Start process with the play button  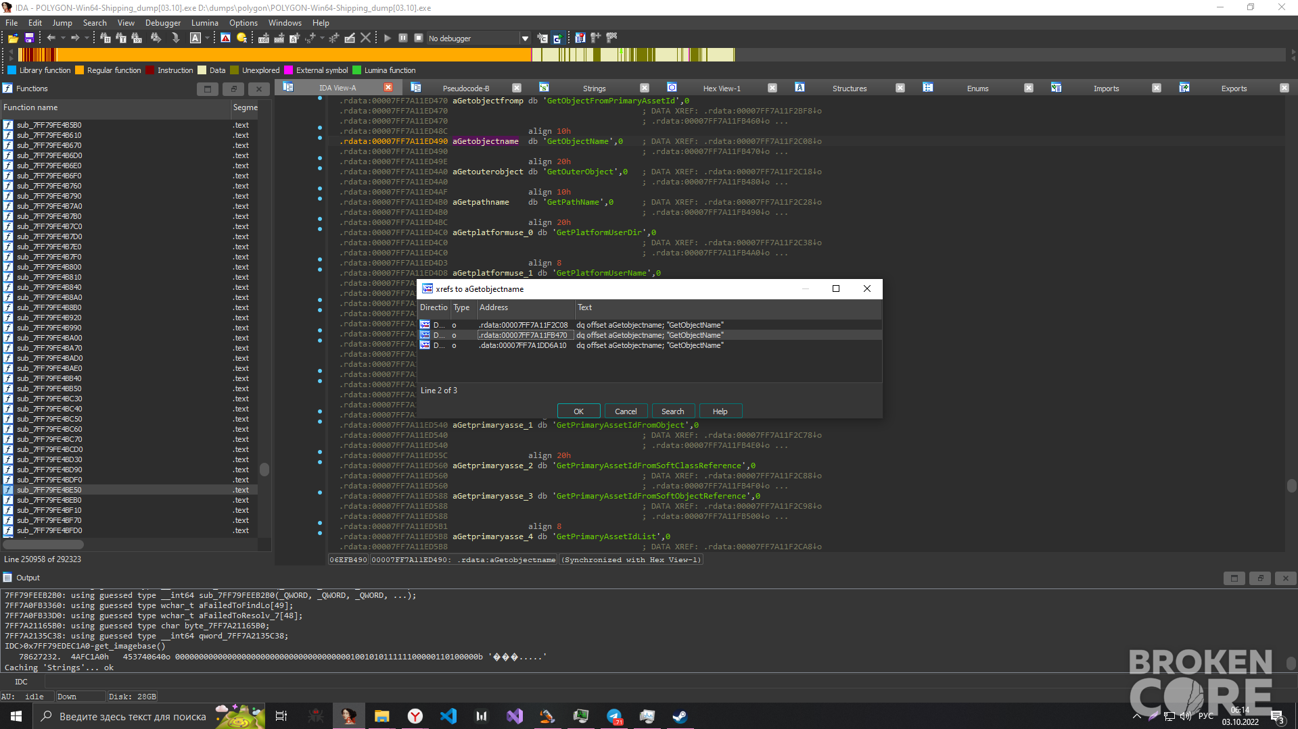tap(388, 39)
